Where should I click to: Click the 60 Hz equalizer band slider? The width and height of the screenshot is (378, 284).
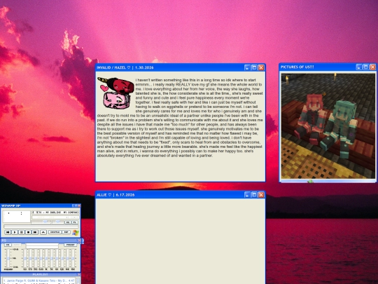click(x=24, y=258)
